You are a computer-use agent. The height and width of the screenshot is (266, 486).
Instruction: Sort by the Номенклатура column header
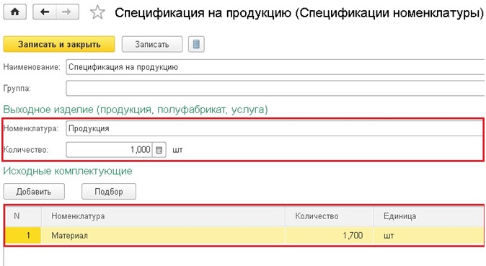coord(163,216)
